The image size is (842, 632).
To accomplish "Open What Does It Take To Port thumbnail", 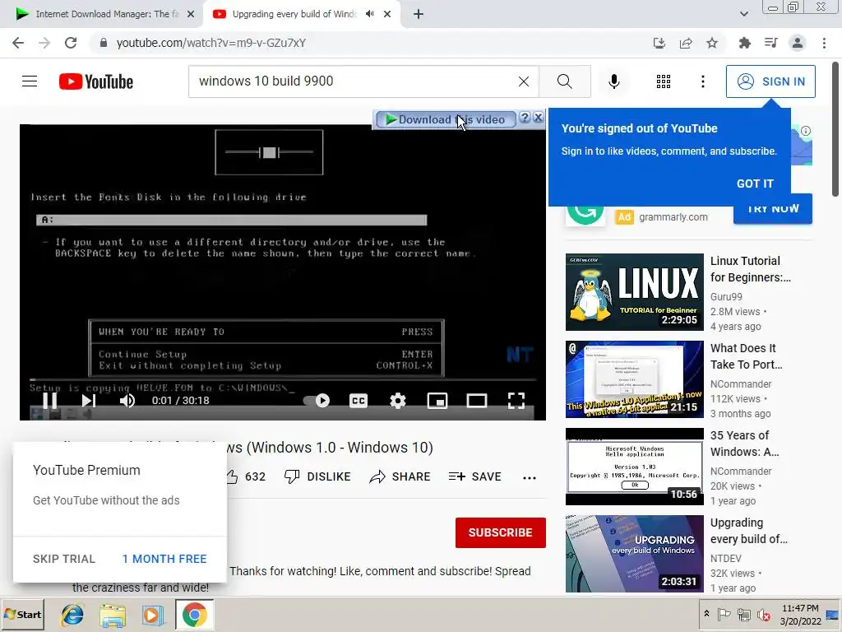I will (x=634, y=379).
